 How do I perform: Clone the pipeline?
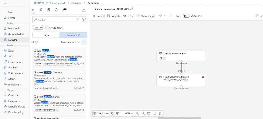point(128,16)
